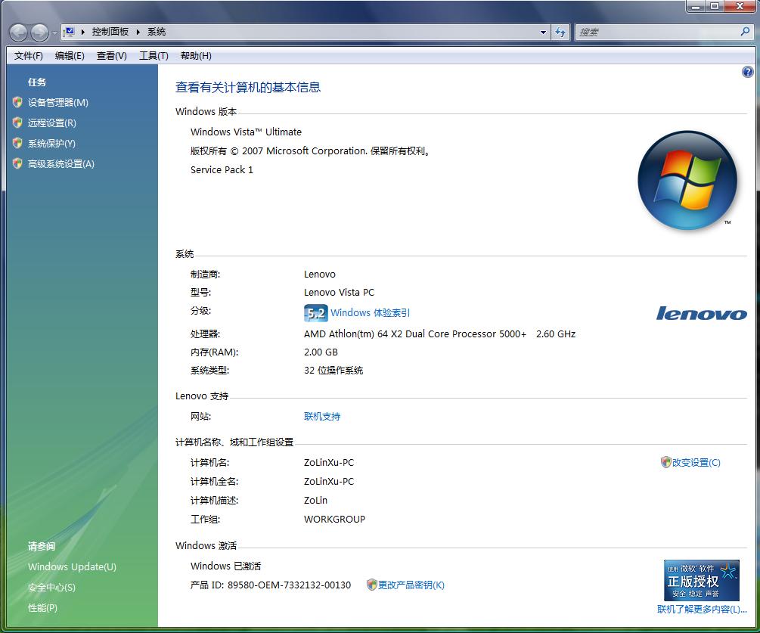Click the 2.60 GHz processor speed text

(556, 334)
